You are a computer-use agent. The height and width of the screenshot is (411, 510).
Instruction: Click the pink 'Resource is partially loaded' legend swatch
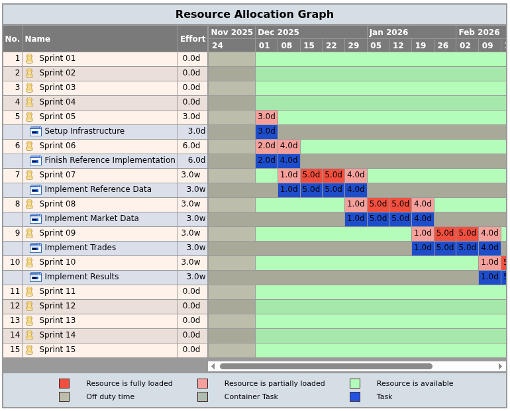(203, 383)
